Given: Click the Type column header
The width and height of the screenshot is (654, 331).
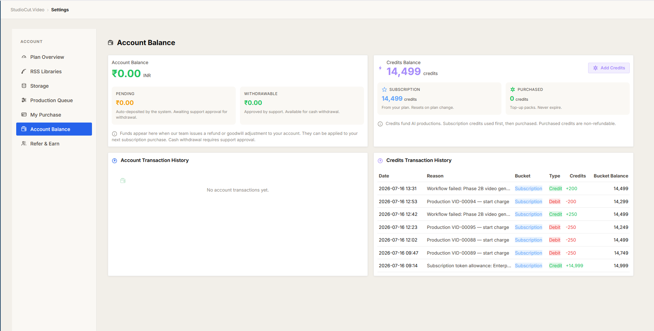Looking at the screenshot, I should click(x=555, y=176).
